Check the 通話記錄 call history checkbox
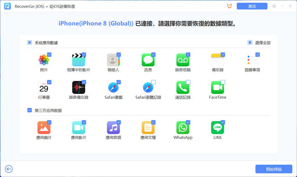This screenshot has height=177, width=297. (188, 82)
